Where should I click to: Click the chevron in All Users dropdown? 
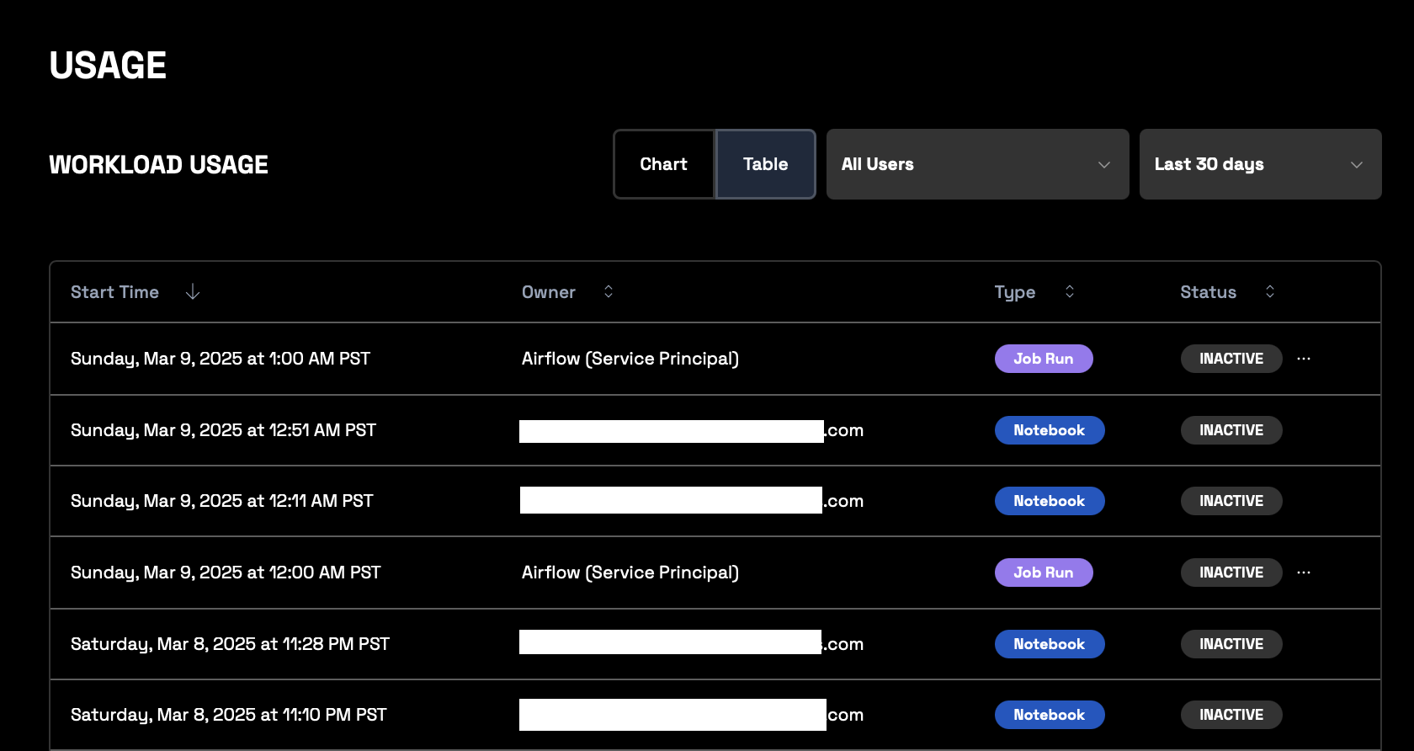coord(1104,165)
